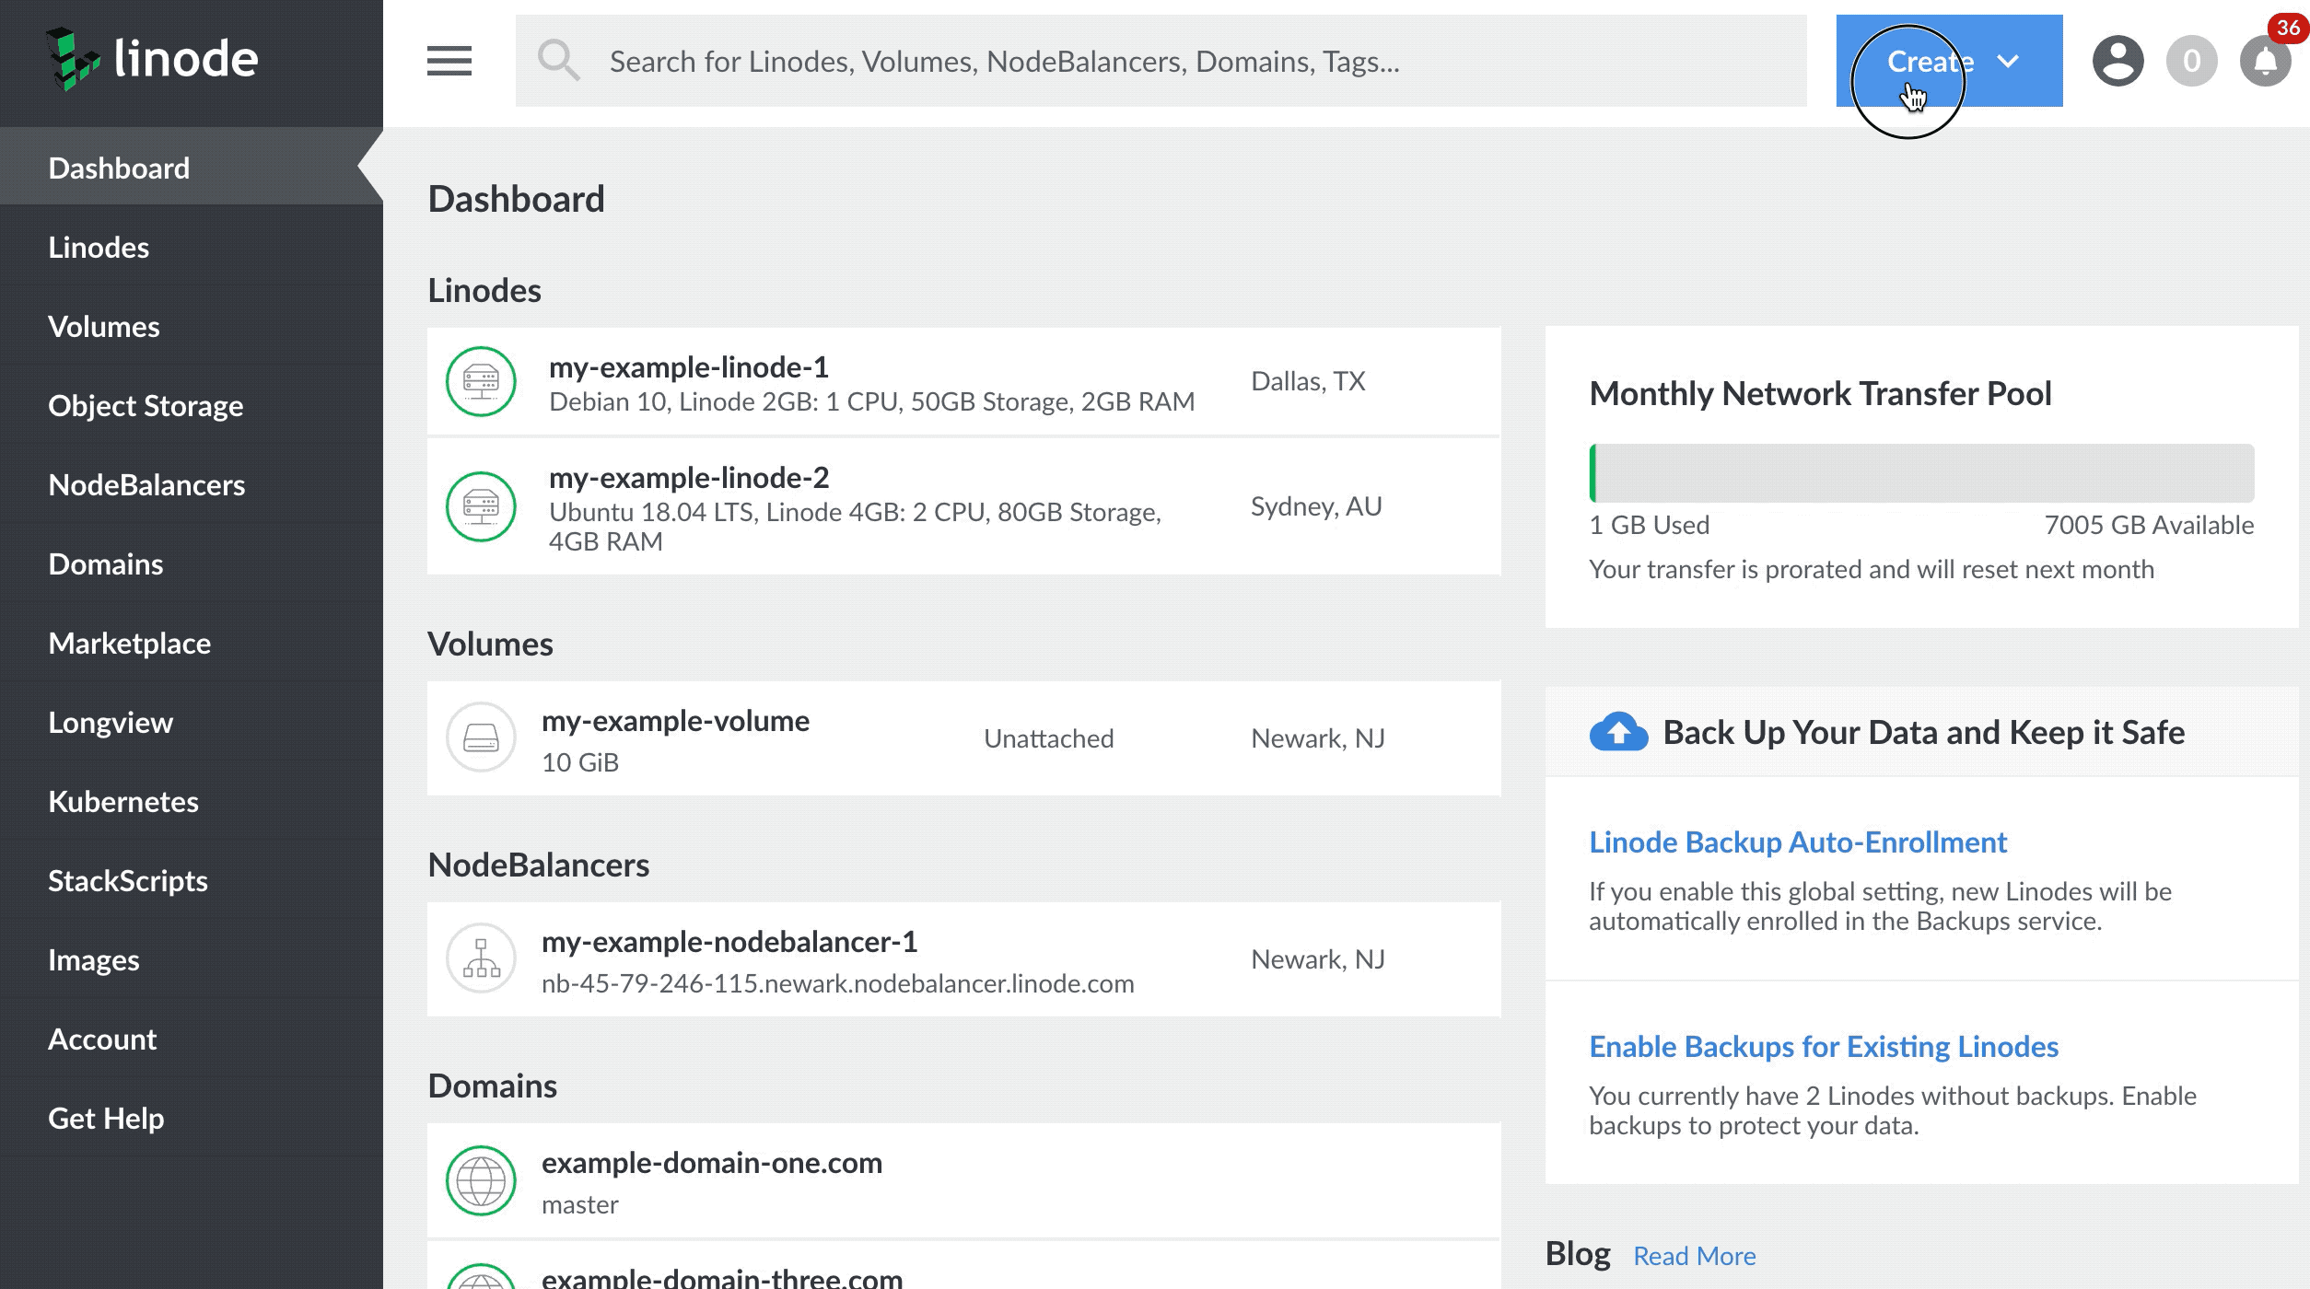Click the network transfer usage bar
This screenshot has height=1289, width=2310.
(1921, 473)
